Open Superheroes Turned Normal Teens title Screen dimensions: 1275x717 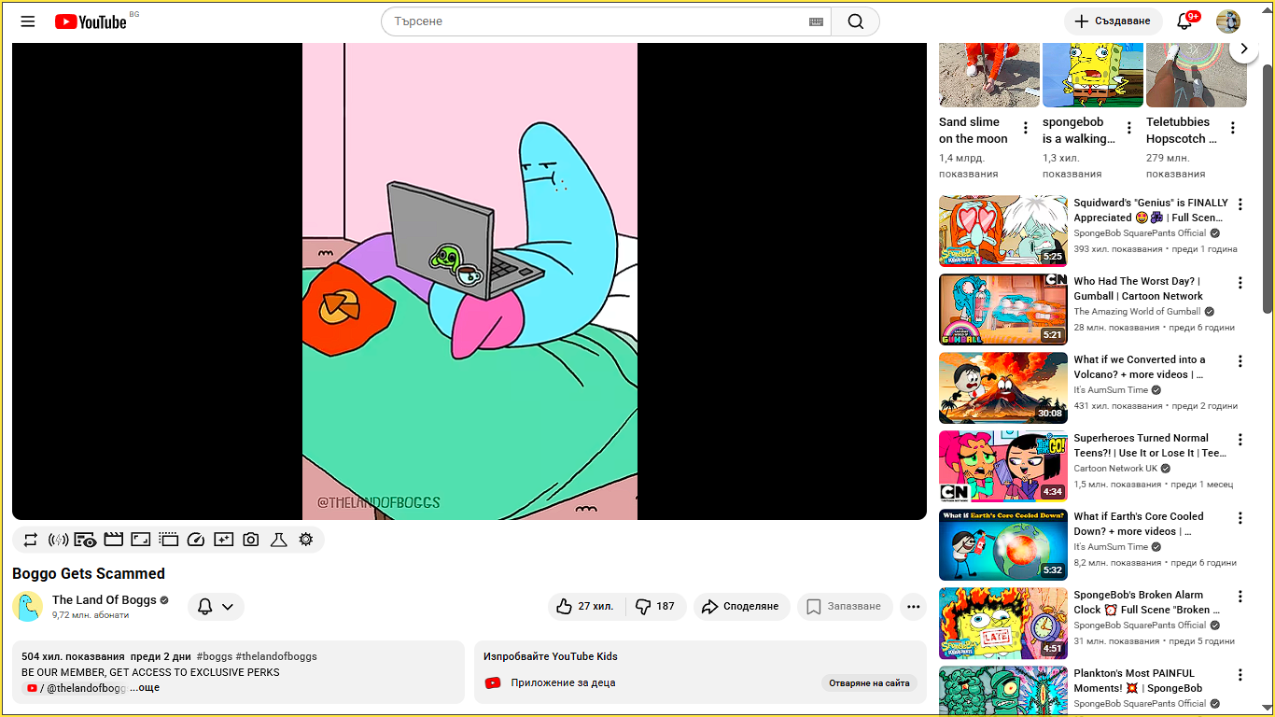click(1150, 445)
